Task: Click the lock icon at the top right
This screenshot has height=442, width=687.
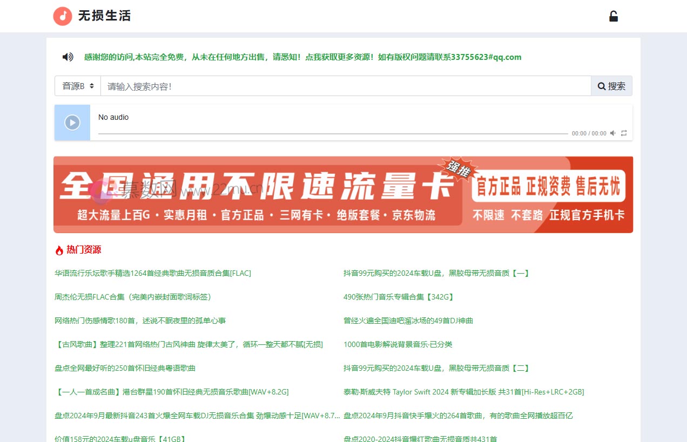Action: click(614, 16)
